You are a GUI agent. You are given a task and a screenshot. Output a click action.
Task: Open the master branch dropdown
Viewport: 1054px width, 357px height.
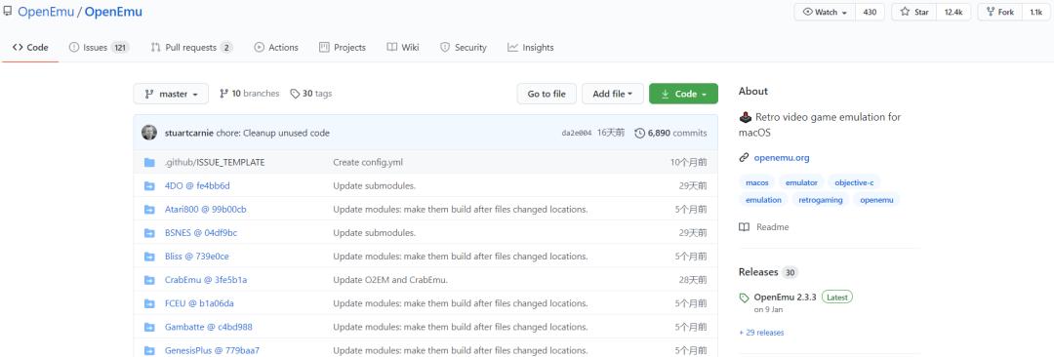click(x=171, y=94)
